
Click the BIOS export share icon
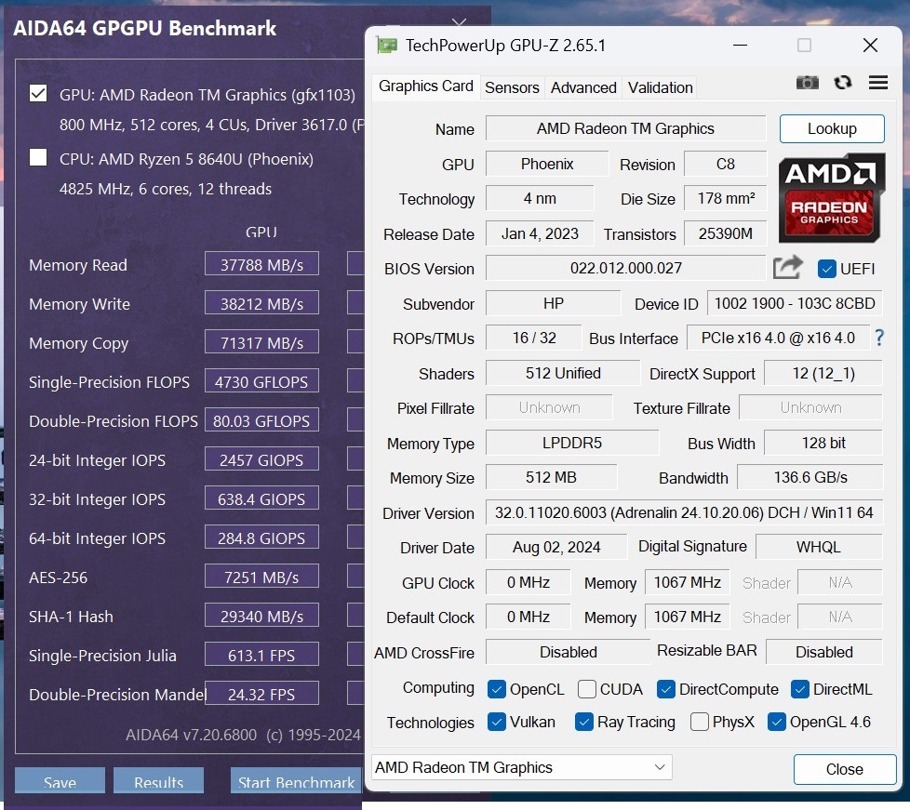[x=787, y=269]
